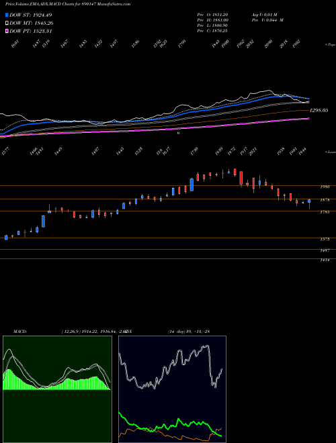Select the 'DOW PT: 1523.31' legend text
336x443 pixels.
click(x=30, y=31)
